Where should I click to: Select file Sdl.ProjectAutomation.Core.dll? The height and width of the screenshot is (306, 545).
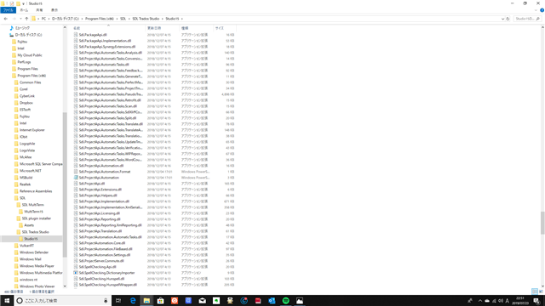(x=102, y=243)
